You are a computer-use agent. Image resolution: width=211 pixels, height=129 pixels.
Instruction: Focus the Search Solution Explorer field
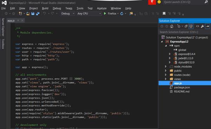(x=185, y=32)
